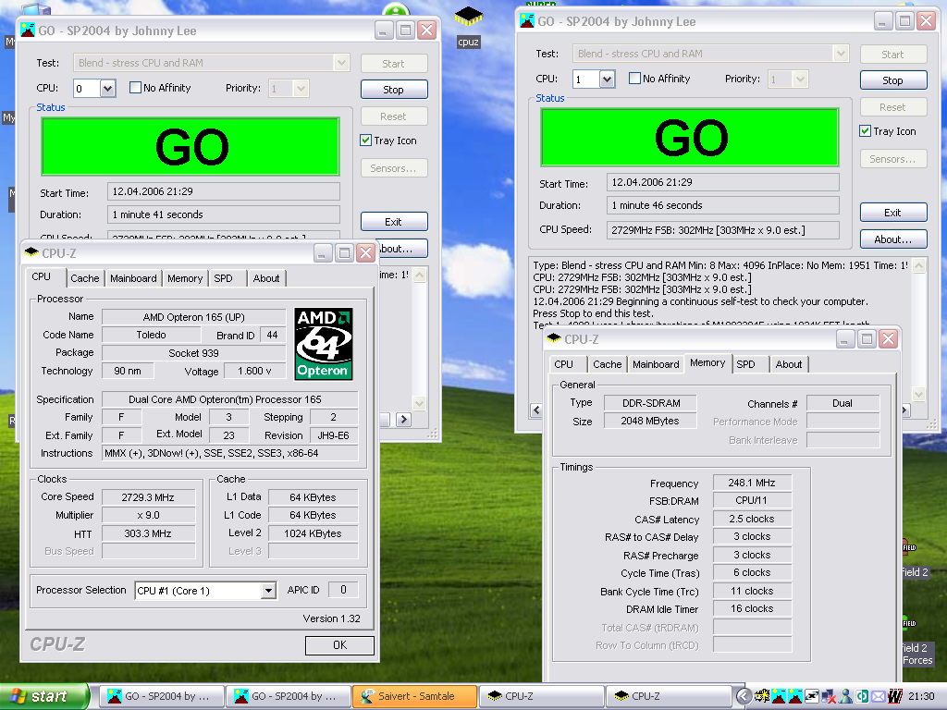Image resolution: width=947 pixels, height=710 pixels.
Task: Click title icon of CPU 1 SP2004 window
Action: tap(527, 21)
